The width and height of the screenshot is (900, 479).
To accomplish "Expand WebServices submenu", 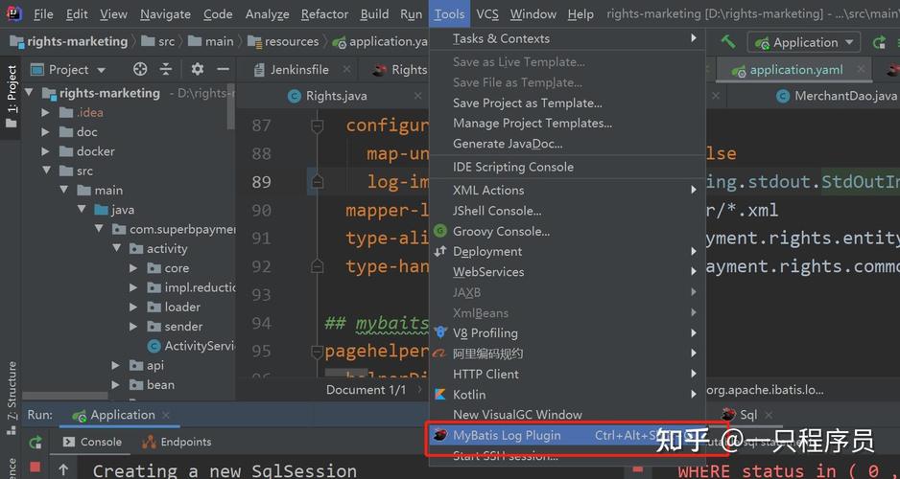I will point(567,272).
